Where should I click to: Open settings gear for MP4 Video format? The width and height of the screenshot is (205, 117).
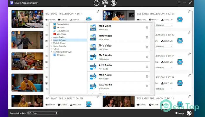point(147,27)
